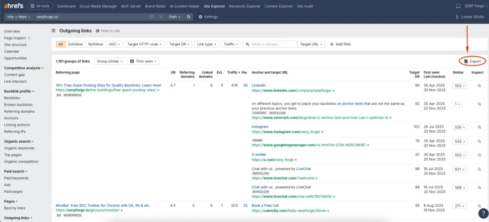
Task: Click the search magnifier button
Action: [188, 17]
